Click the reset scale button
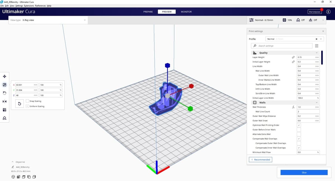This screenshot has width=335, height=181. [x=20, y=104]
